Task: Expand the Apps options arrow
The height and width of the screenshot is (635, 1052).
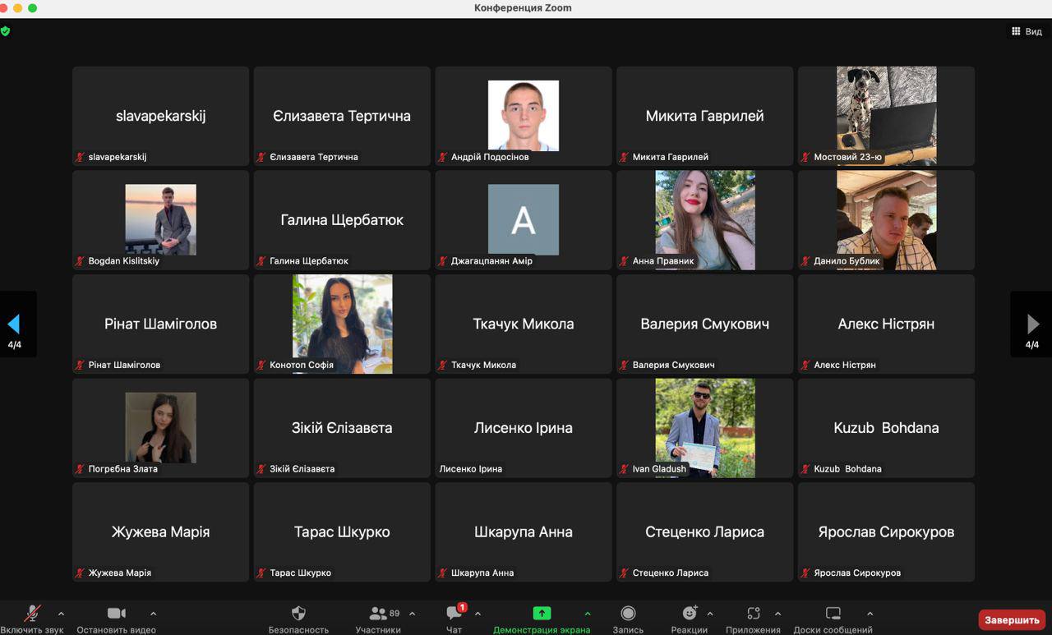Action: pyautogui.click(x=777, y=613)
